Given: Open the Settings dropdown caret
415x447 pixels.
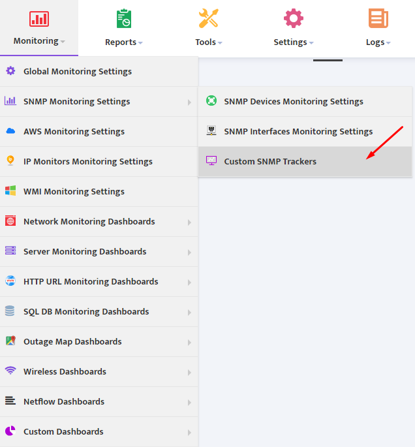Looking at the screenshot, I should [x=311, y=43].
